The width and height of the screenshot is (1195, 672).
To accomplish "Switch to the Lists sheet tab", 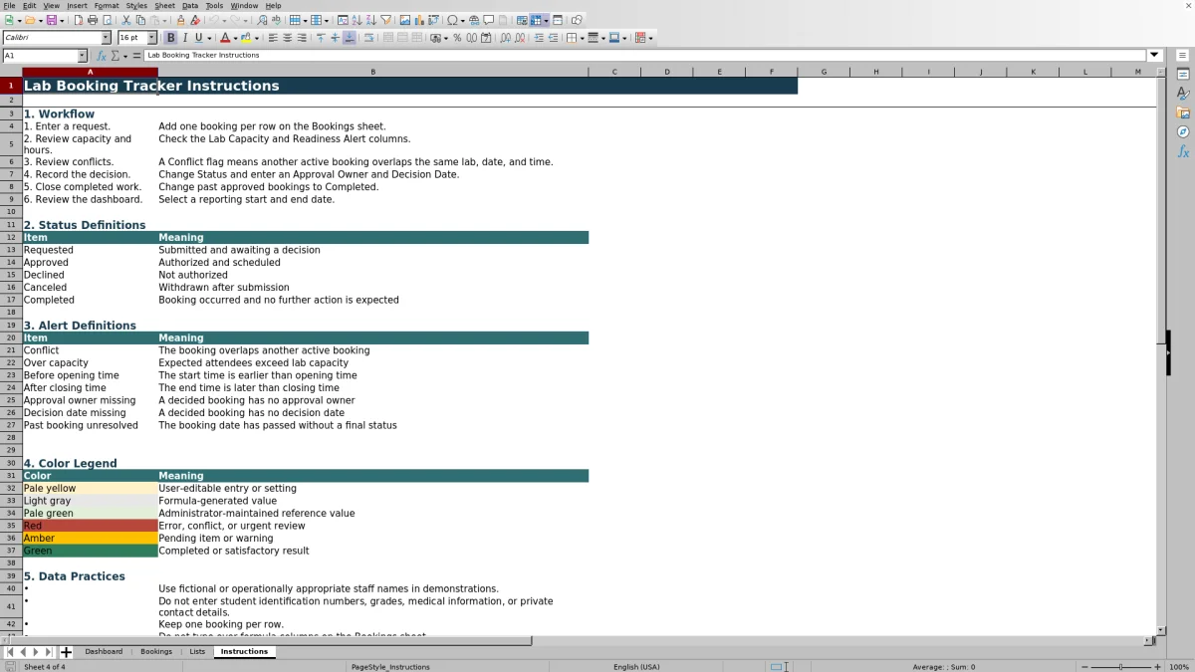I will [x=197, y=652].
